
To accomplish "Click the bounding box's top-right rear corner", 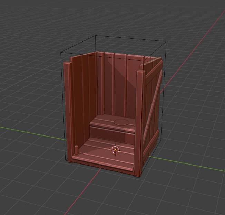I will tap(166, 42).
